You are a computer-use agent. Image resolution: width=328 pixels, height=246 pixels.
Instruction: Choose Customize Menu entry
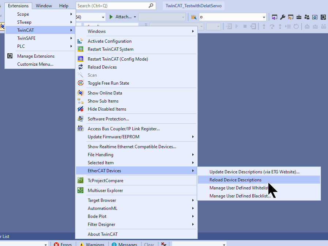pyautogui.click(x=40, y=64)
